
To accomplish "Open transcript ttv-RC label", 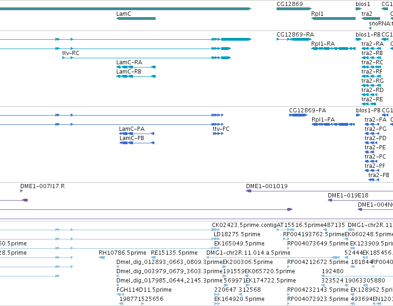I will click(71, 53).
